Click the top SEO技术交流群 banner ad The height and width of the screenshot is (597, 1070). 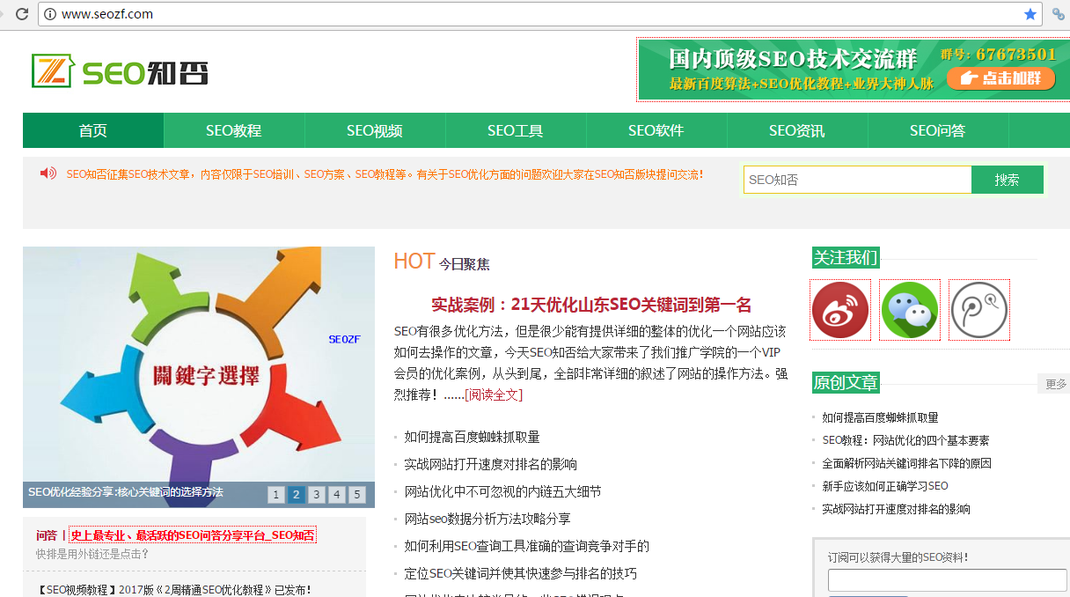click(852, 70)
